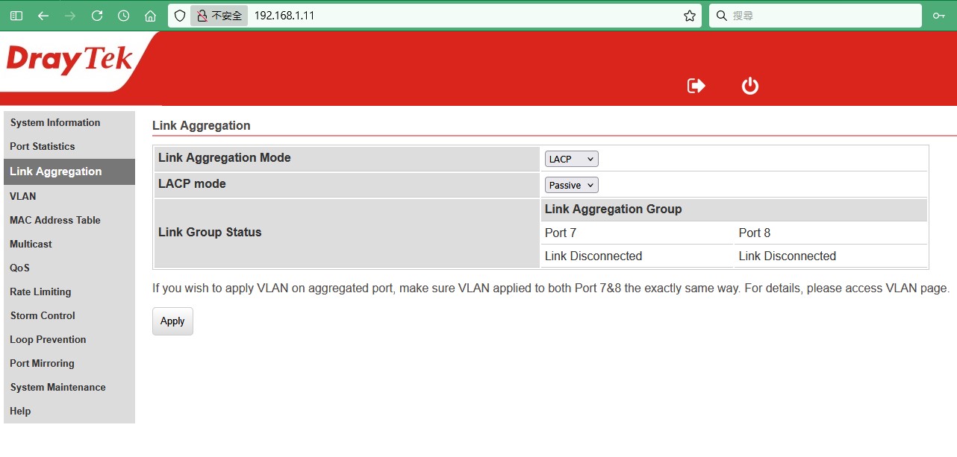The height and width of the screenshot is (457, 957).
Task: Open the VLAN menu page
Action: (x=23, y=196)
